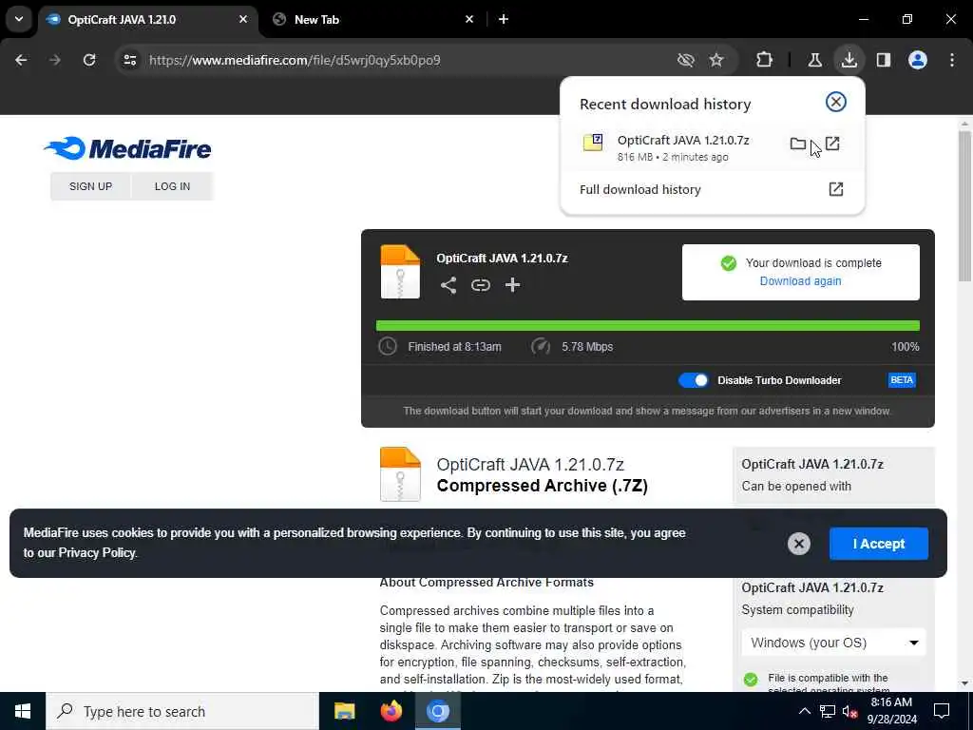Open the Extensions puzzle icon
This screenshot has width=973, height=730.
[765, 60]
